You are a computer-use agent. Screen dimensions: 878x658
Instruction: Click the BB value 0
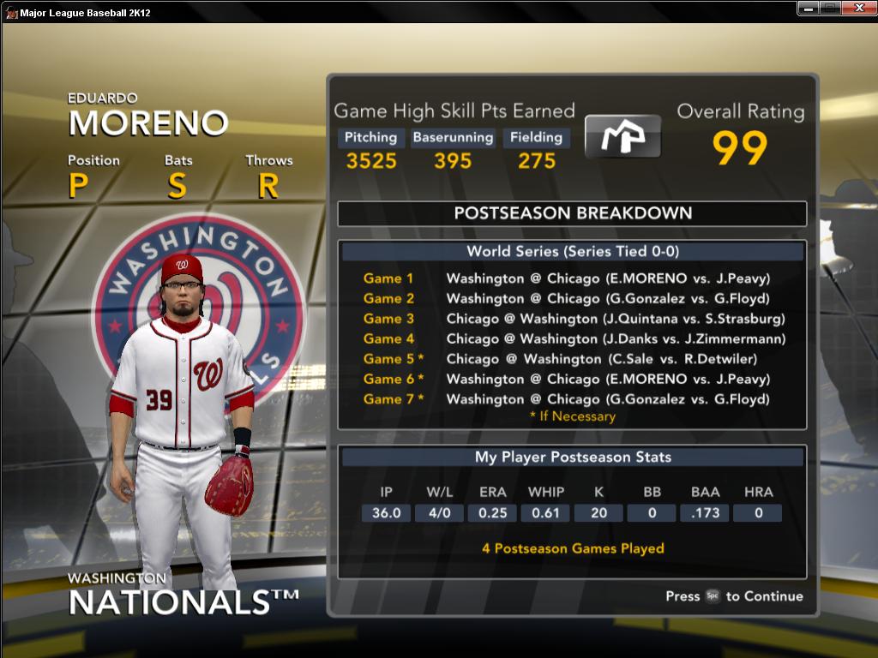coord(652,513)
